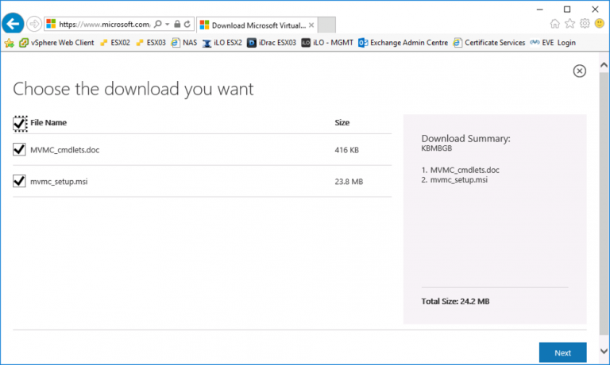
Task: Open the browser Home icon
Action: click(x=554, y=24)
